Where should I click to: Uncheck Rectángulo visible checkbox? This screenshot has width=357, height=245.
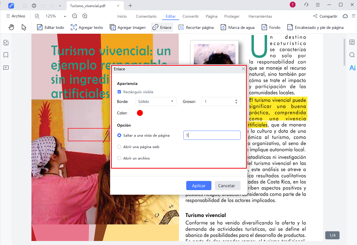click(x=119, y=92)
